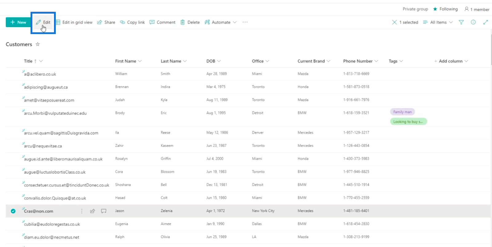Open item diam.eu.dolor@necmetus.net
This screenshot has width=492, height=247.
click(52, 237)
